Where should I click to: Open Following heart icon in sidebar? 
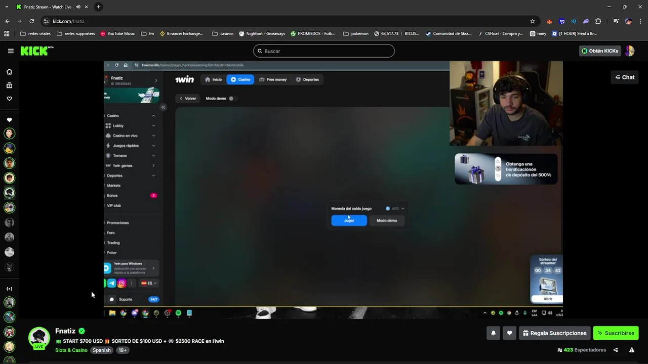pyautogui.click(x=9, y=99)
